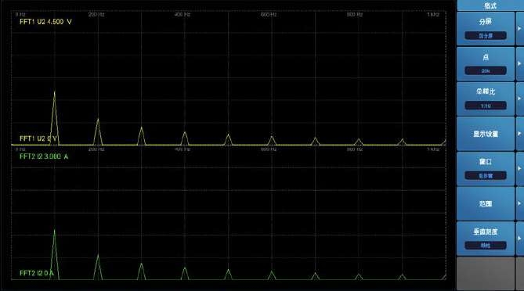Select the 格式 menu header
The width and height of the screenshot is (524, 291).
[490, 5]
